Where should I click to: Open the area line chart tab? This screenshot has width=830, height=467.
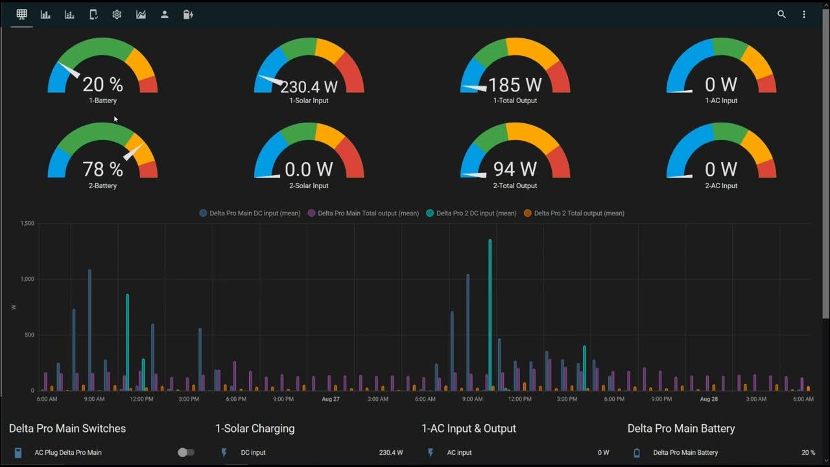coord(141,14)
